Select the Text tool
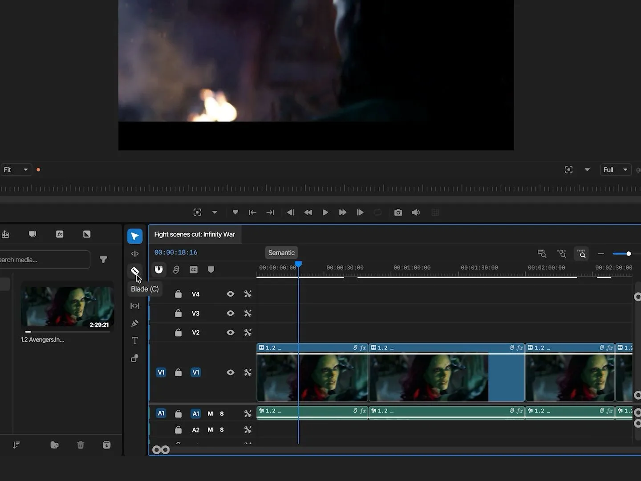Screen dimensions: 641x481 click(x=135, y=341)
